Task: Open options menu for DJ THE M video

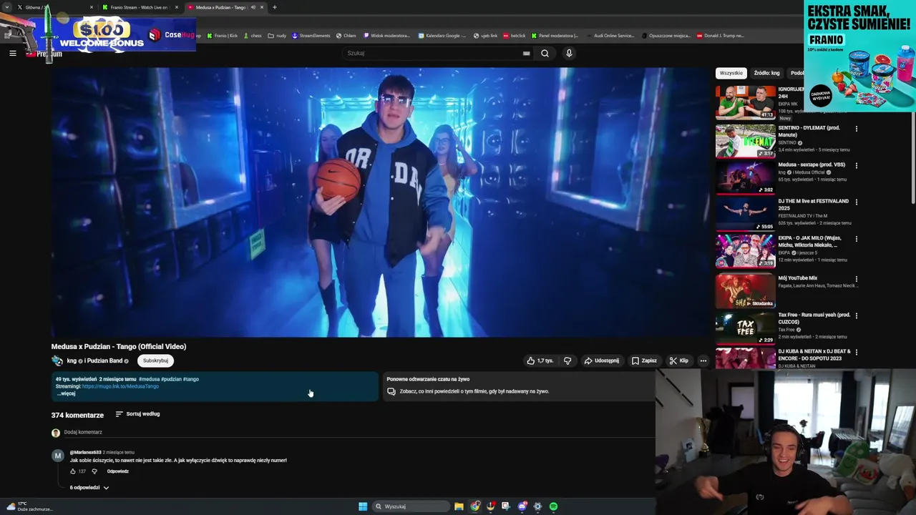Action: tap(856, 202)
